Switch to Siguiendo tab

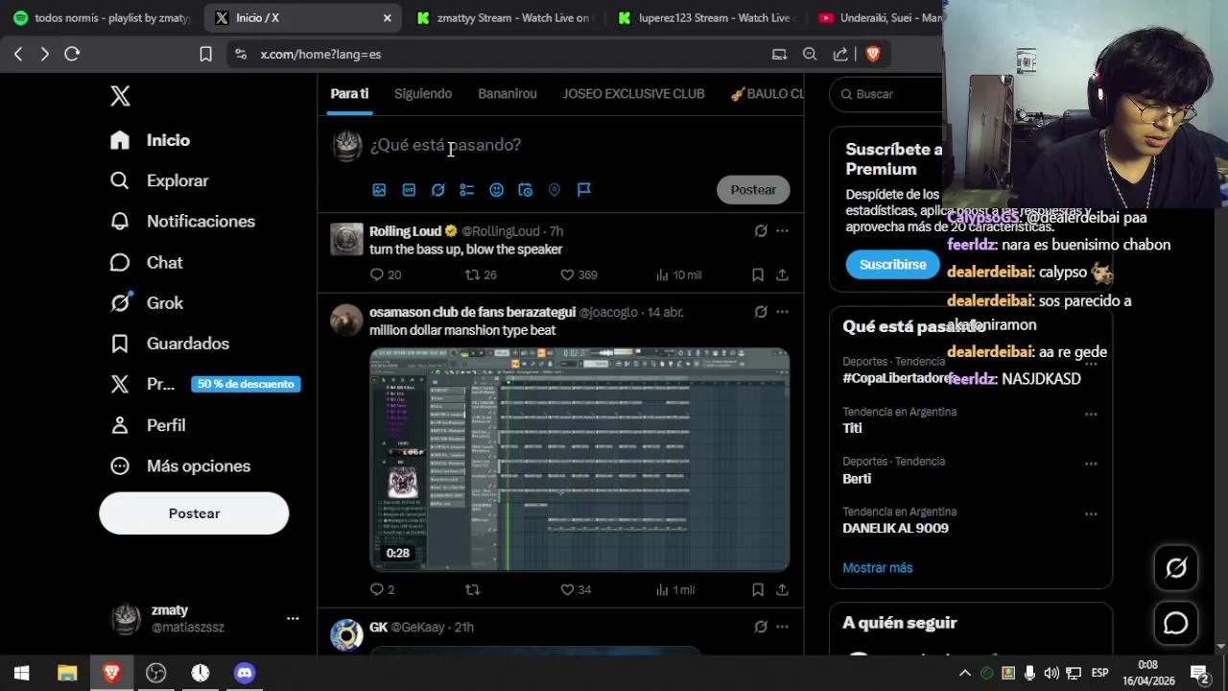click(x=423, y=94)
